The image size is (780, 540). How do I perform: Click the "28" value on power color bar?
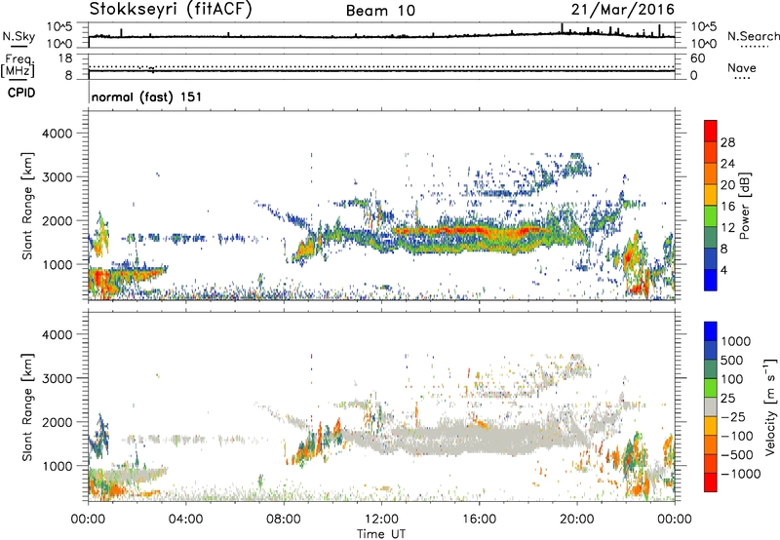tap(727, 142)
